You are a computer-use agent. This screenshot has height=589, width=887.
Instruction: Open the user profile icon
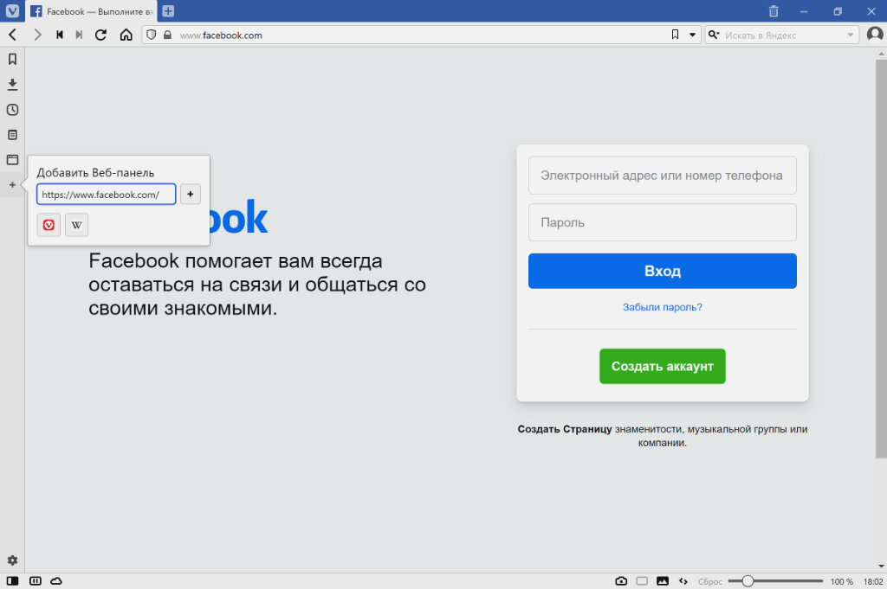tap(875, 35)
